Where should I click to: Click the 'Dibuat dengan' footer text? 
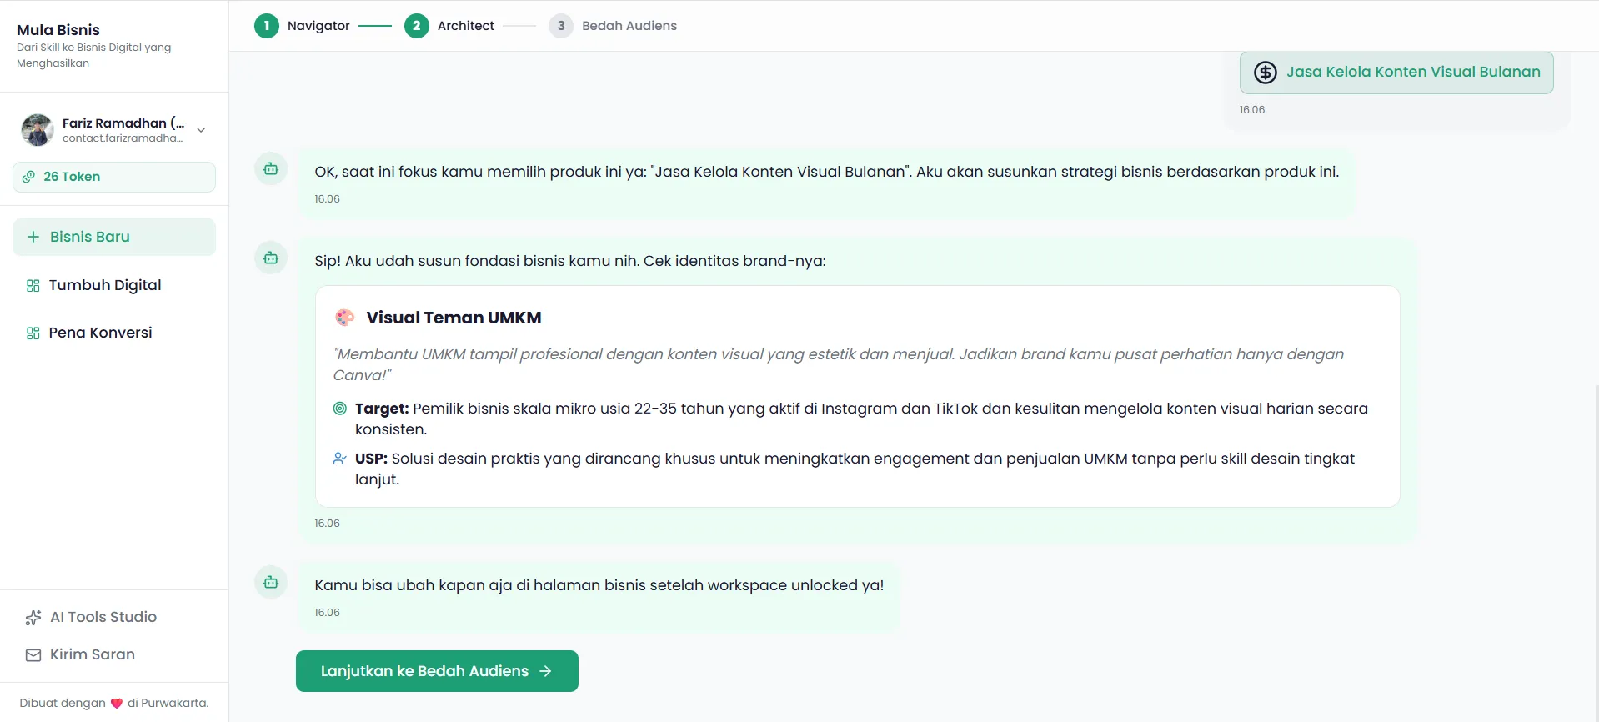63,703
